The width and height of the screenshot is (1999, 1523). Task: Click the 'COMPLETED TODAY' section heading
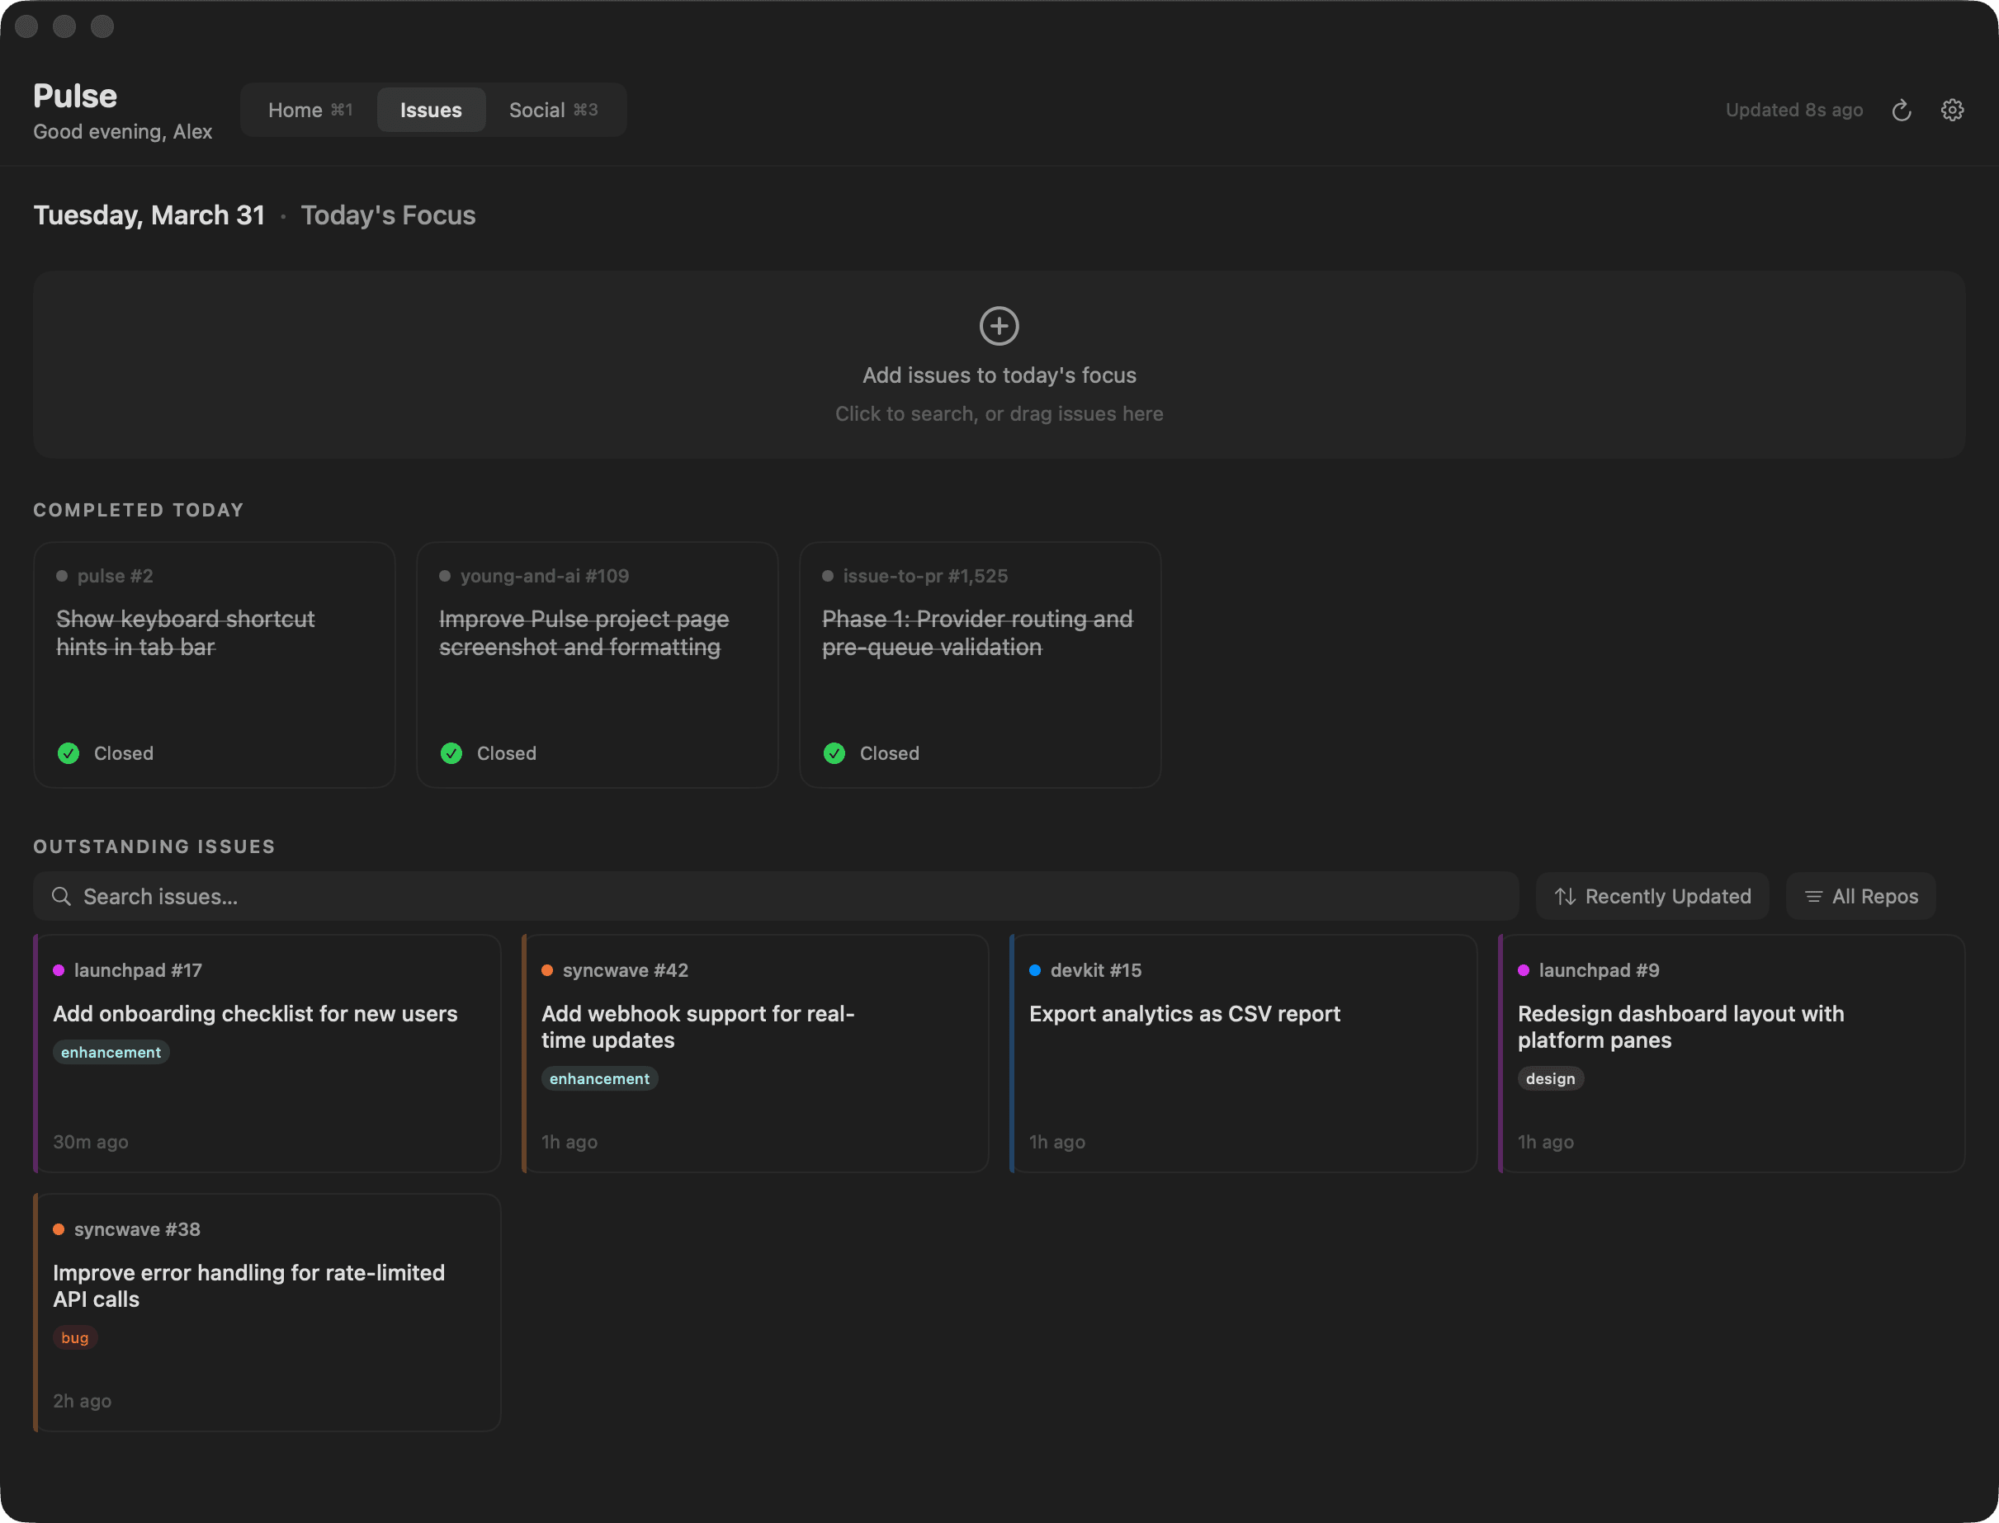point(139,510)
